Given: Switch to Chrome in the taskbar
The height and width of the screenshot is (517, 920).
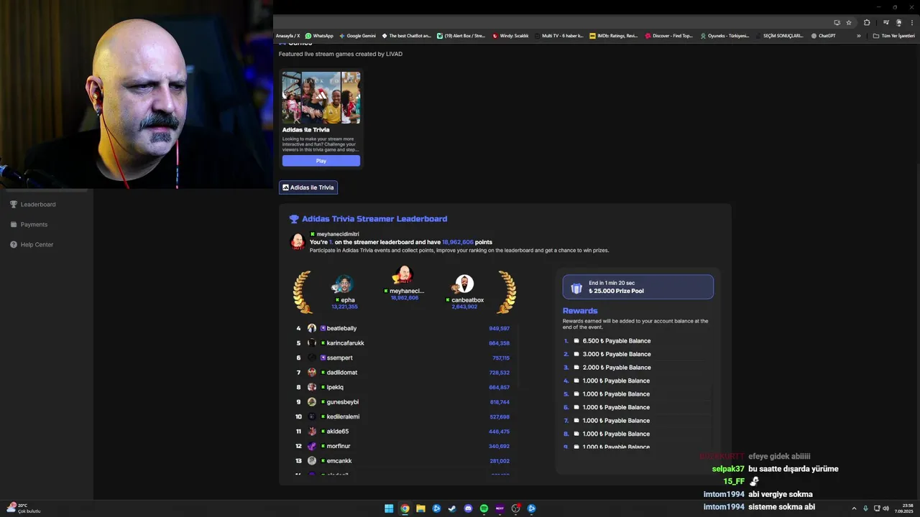Looking at the screenshot, I should 405,508.
